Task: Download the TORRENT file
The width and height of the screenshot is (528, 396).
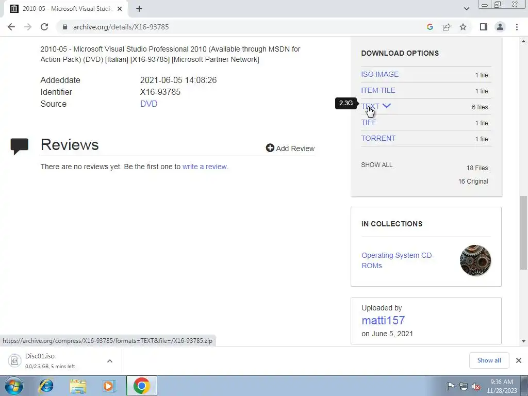Action: pyautogui.click(x=378, y=138)
